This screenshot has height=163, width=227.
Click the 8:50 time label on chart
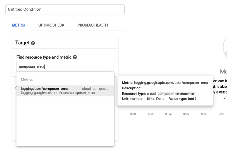click(x=133, y=114)
